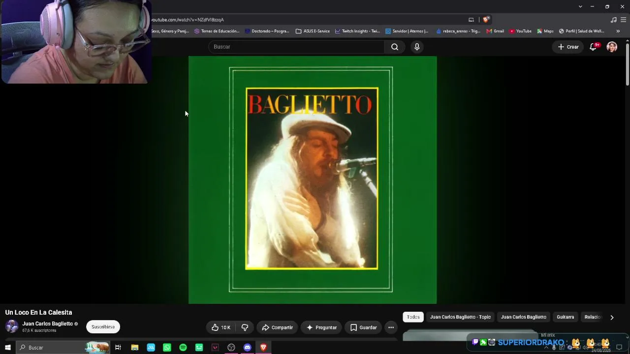Click the 67,6 K suscriptores text

(39, 330)
